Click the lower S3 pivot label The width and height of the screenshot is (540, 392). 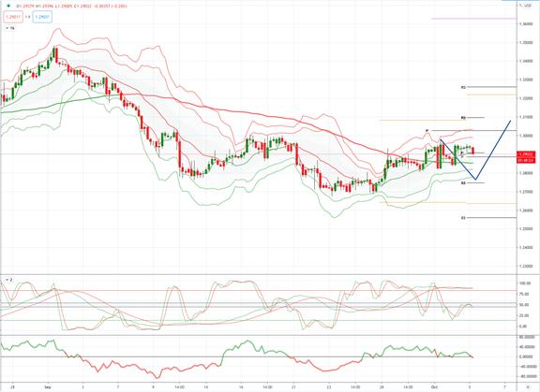click(x=463, y=217)
